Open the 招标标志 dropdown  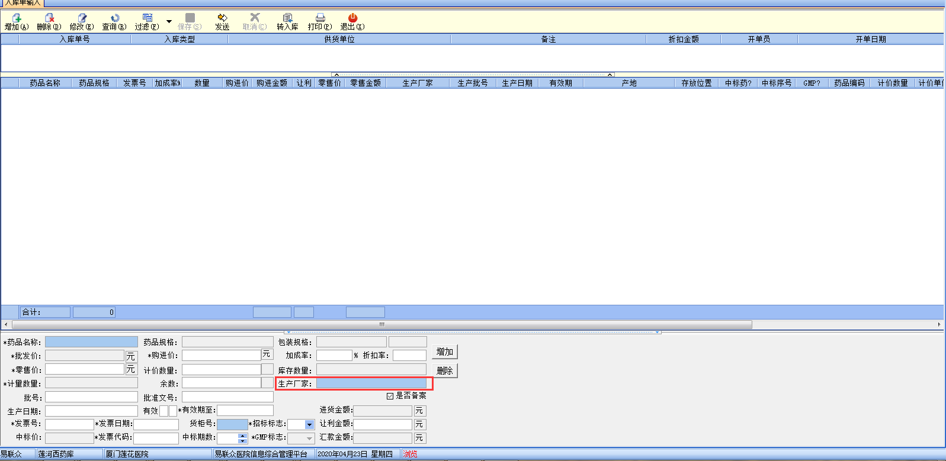coord(309,424)
